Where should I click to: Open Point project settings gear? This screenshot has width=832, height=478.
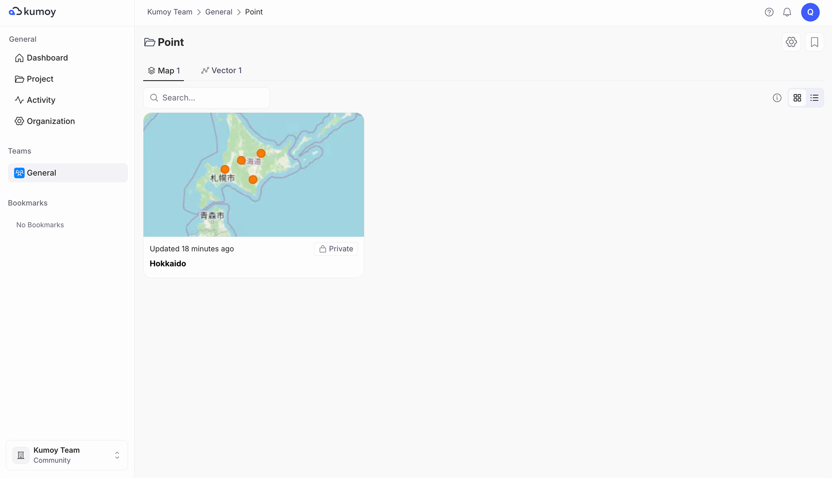click(x=791, y=42)
